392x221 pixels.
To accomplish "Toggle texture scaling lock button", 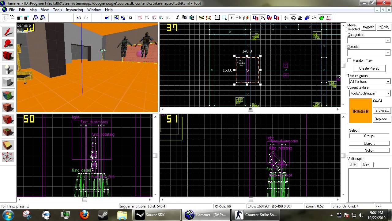I will coord(239,18).
